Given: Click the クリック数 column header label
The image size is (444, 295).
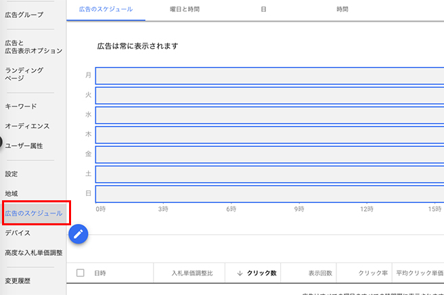Looking at the screenshot, I should click(x=262, y=273).
